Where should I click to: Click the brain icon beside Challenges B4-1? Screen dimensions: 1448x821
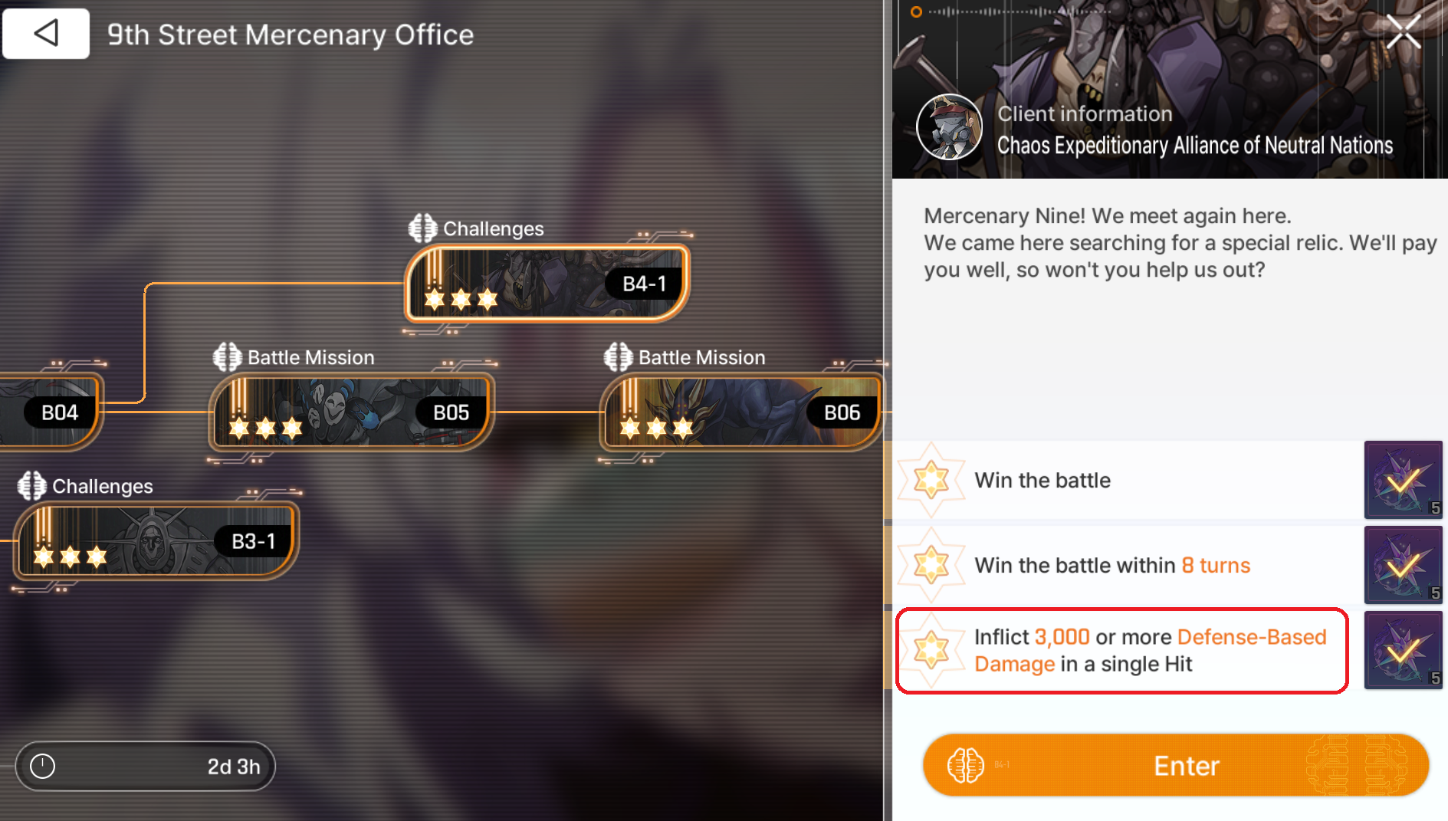(x=422, y=228)
